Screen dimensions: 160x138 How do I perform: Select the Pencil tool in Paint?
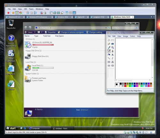pyautogui.click(x=109, y=51)
